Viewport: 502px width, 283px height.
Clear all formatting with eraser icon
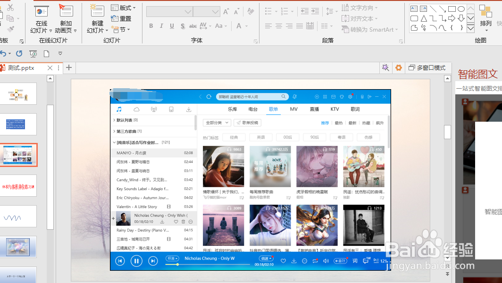click(251, 11)
